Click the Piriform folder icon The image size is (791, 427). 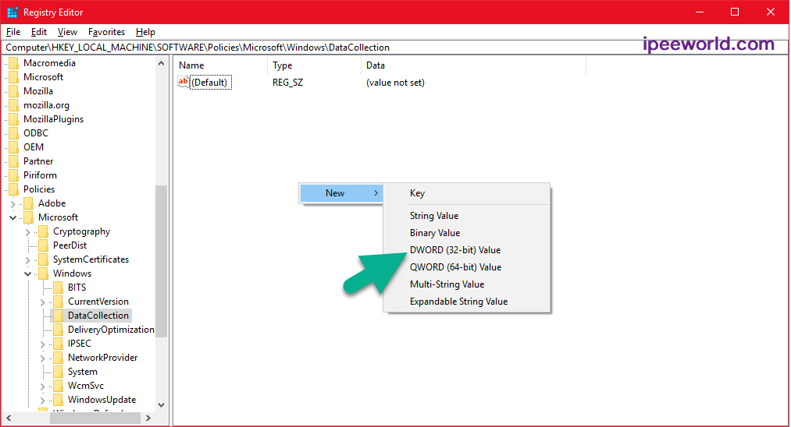(14, 175)
